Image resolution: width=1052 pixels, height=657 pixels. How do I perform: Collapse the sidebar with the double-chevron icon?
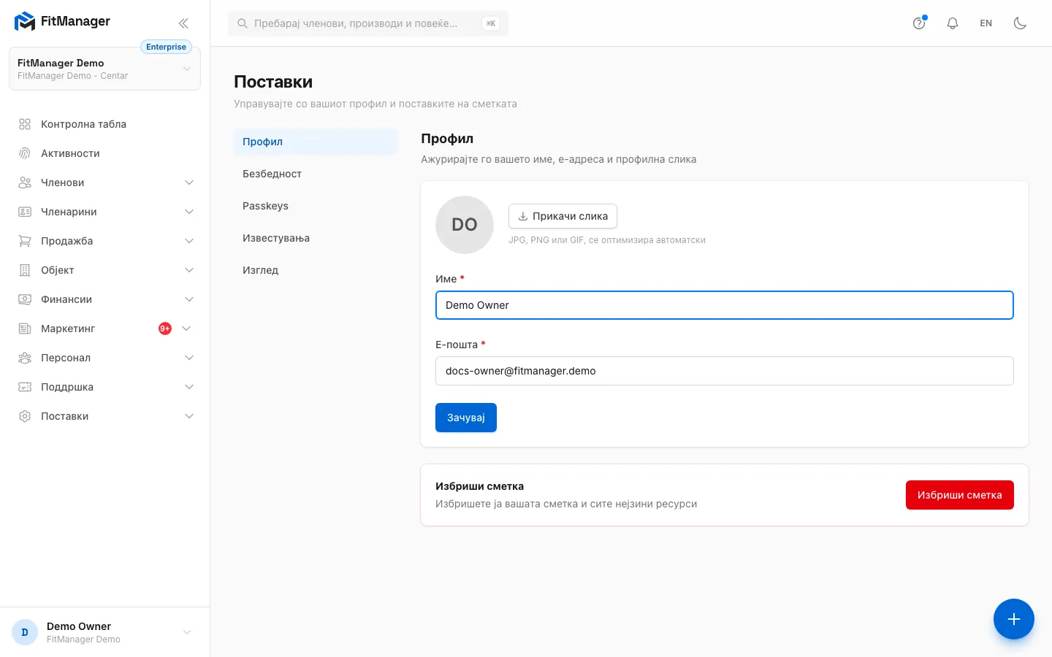183,23
